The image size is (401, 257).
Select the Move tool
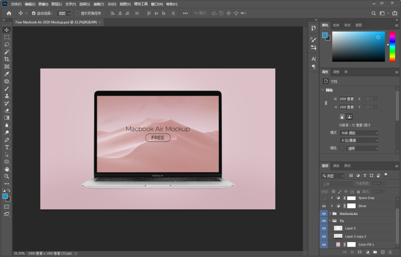7,30
